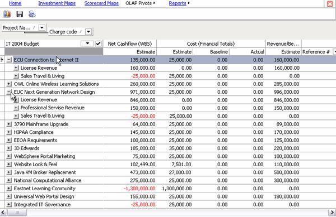This screenshot has width=336, height=217.
Task: Open the Reference # column dropdown
Action: pyautogui.click(x=334, y=52)
